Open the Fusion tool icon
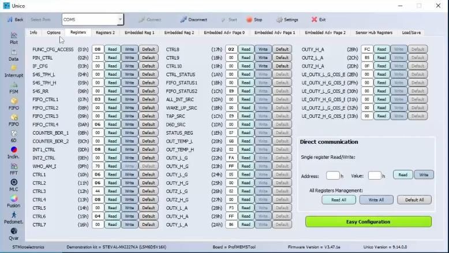Viewport: 449px width, 253px height. pos(13,202)
